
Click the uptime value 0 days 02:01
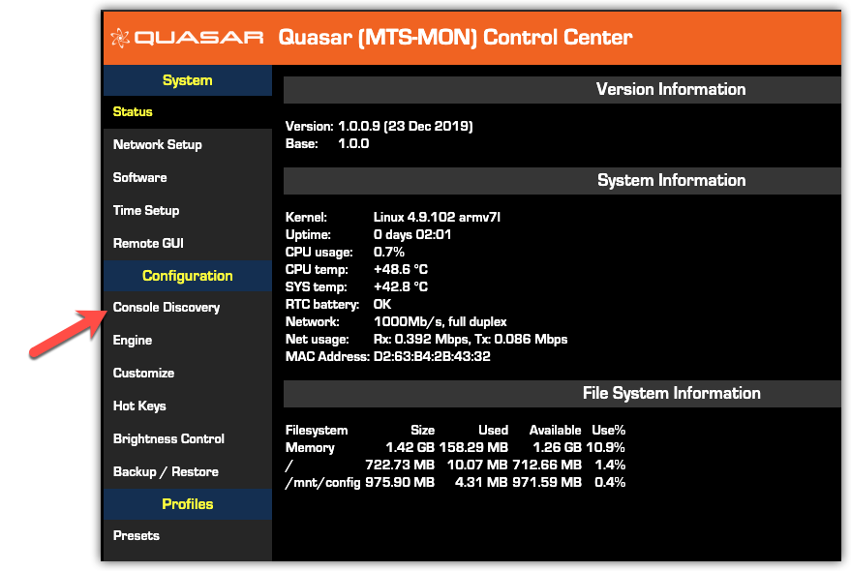pyautogui.click(x=412, y=235)
